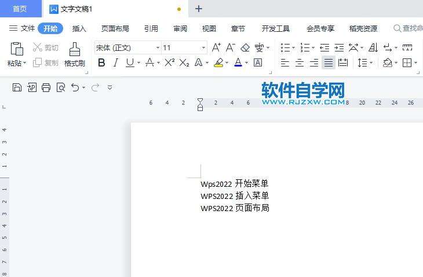Click the Cut (剪切) scissors button
Screen dimensions: 423x277
[x=45, y=47]
